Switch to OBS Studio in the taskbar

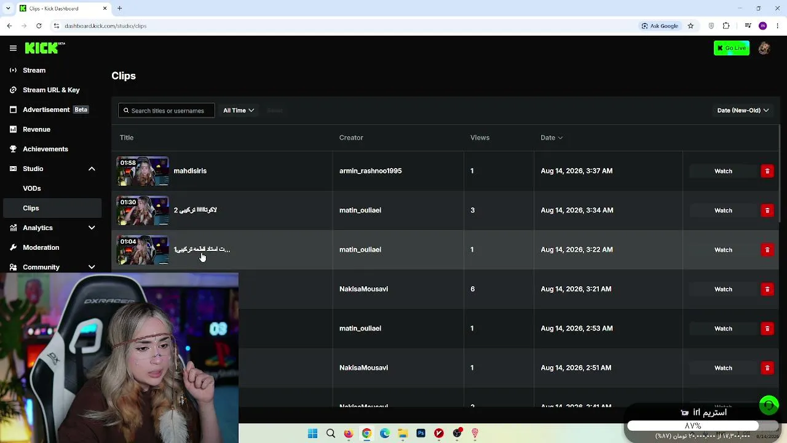coord(457,433)
